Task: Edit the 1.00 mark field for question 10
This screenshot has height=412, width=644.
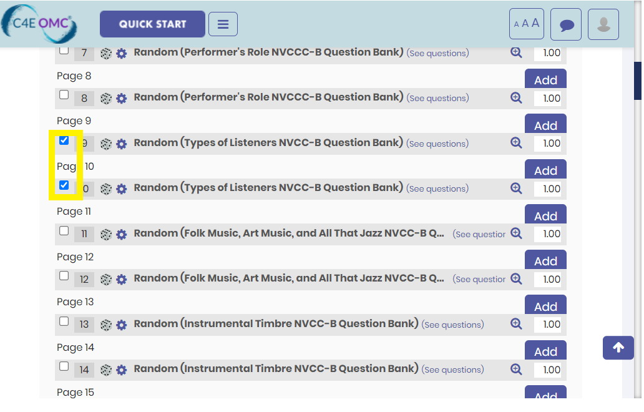Action: tap(547, 189)
